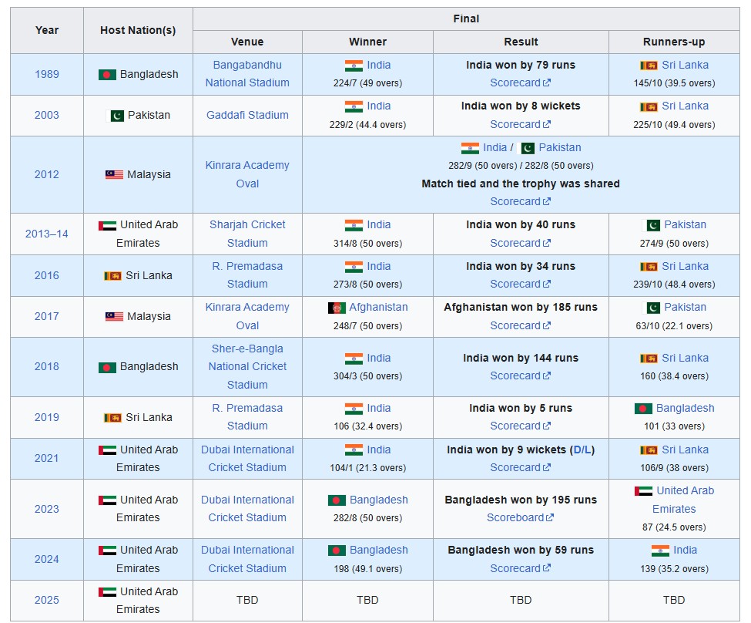
Task: Click the Bangladesh flag in the 1989 host row
Action: 107,75
